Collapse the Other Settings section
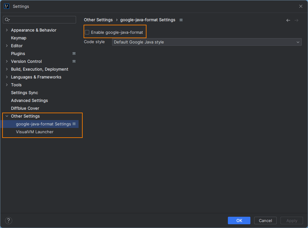Viewport: 308px width, 228px height. [x=7, y=116]
